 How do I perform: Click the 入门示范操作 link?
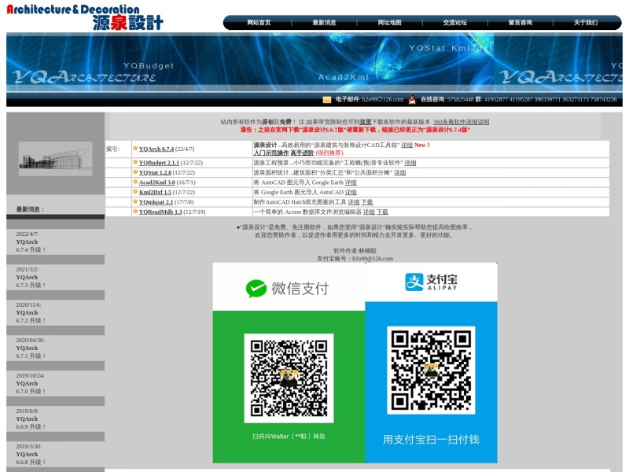271,153
